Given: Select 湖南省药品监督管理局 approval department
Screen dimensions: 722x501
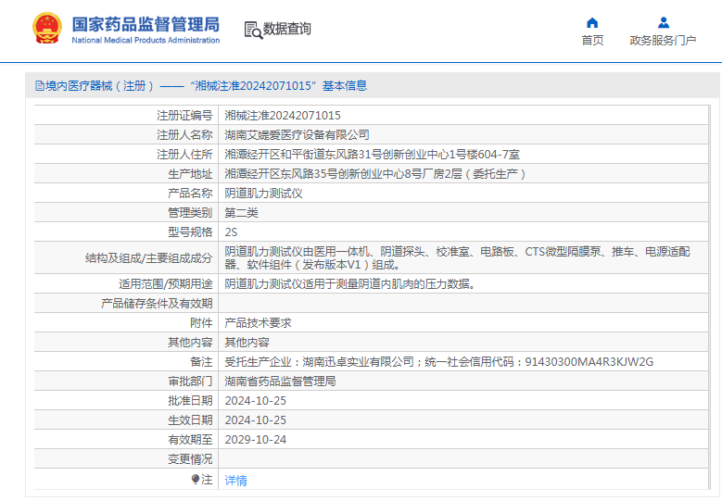Looking at the screenshot, I should 280,382.
